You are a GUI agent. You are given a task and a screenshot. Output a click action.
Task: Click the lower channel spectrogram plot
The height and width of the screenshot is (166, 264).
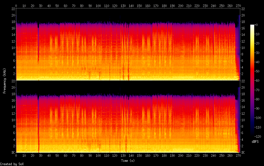128,117
